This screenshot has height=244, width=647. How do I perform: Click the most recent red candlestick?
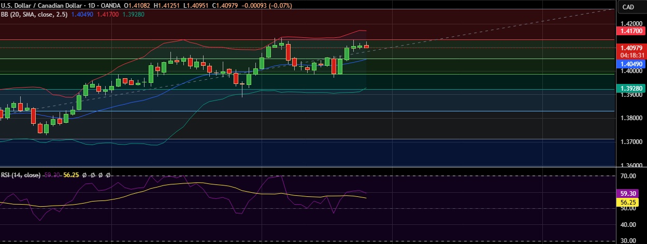[x=366, y=47]
